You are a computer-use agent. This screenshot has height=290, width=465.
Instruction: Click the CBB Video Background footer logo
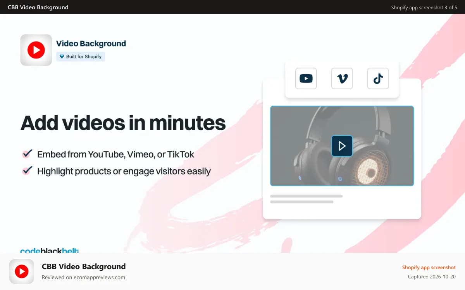click(22, 271)
